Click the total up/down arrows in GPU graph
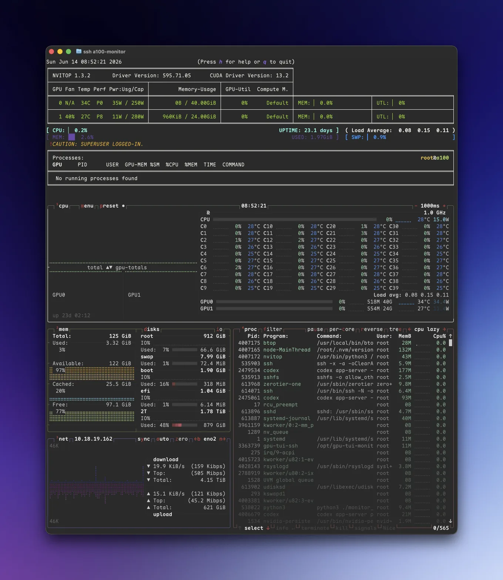The image size is (503, 580). [x=109, y=267]
